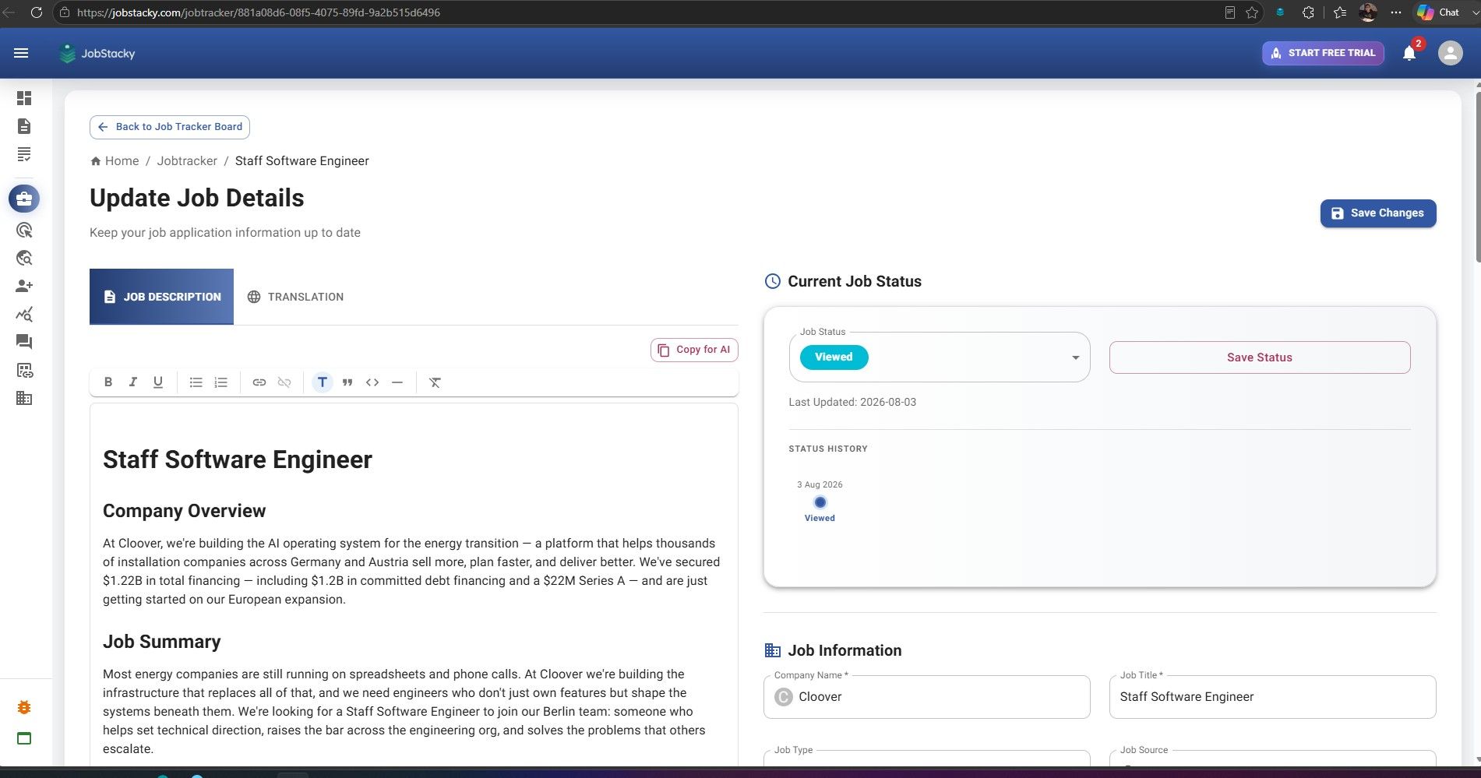Click the JobStacky logo
Screen dimensions: 1481x778
[x=97, y=53]
